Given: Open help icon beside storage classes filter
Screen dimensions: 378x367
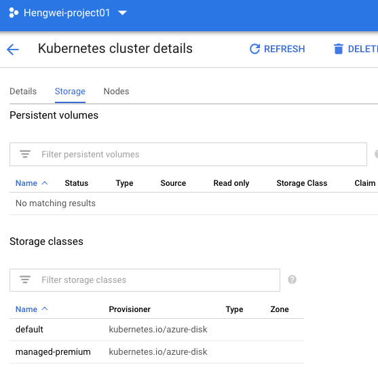Looking at the screenshot, I should [x=292, y=279].
